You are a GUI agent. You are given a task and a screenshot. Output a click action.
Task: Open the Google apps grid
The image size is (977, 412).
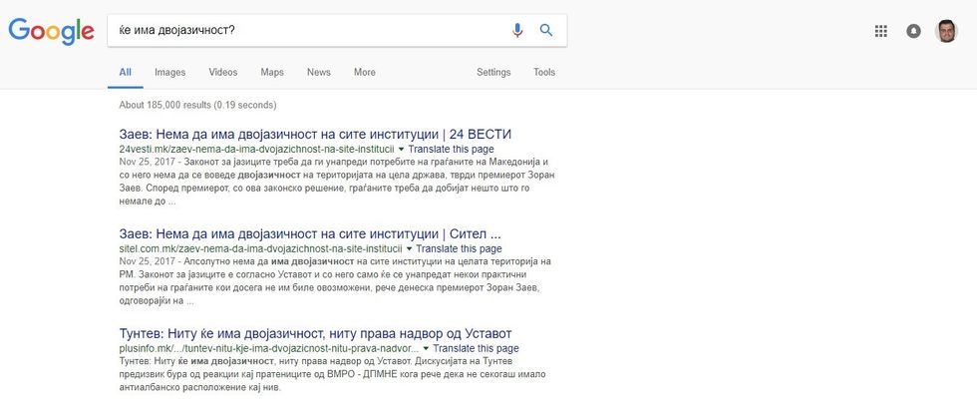(x=881, y=31)
